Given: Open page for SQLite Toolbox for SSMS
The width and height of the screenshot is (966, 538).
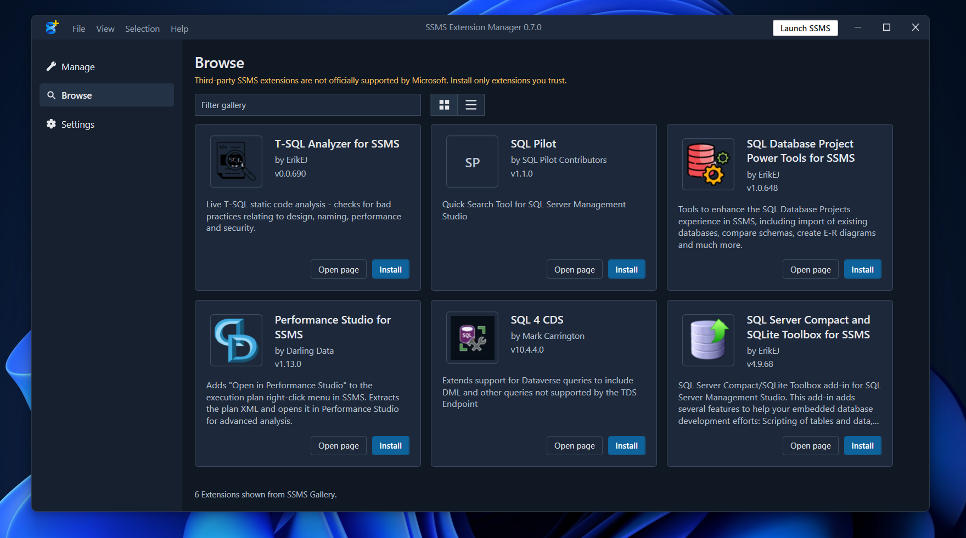Looking at the screenshot, I should (811, 445).
